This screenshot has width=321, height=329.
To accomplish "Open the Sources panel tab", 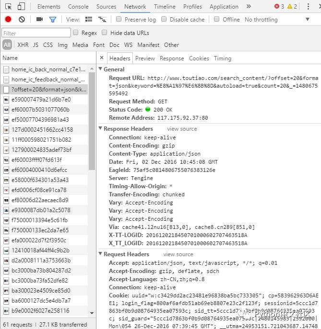I will [x=106, y=7].
